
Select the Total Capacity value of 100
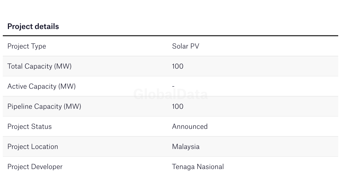click(x=178, y=66)
